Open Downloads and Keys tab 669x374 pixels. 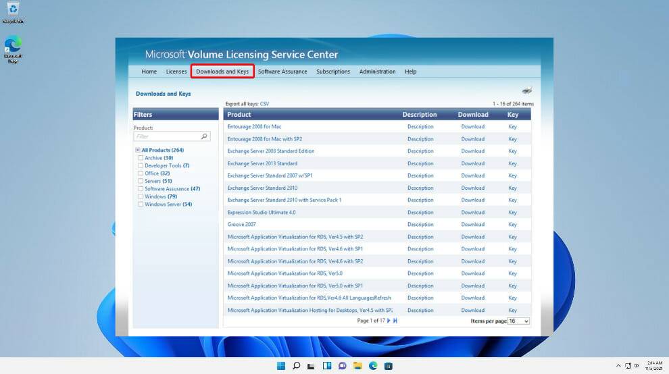coord(222,71)
